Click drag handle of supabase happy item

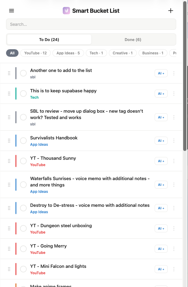coord(9,94)
